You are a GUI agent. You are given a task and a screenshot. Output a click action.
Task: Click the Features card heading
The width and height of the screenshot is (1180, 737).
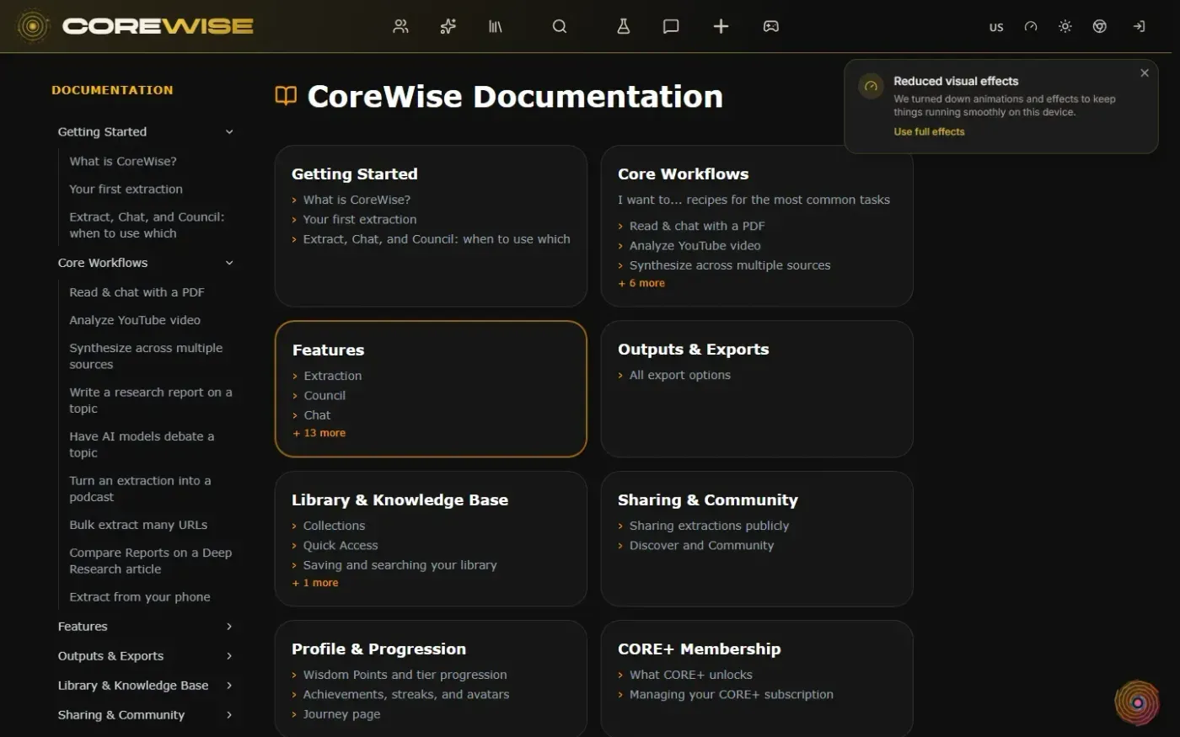[328, 350]
